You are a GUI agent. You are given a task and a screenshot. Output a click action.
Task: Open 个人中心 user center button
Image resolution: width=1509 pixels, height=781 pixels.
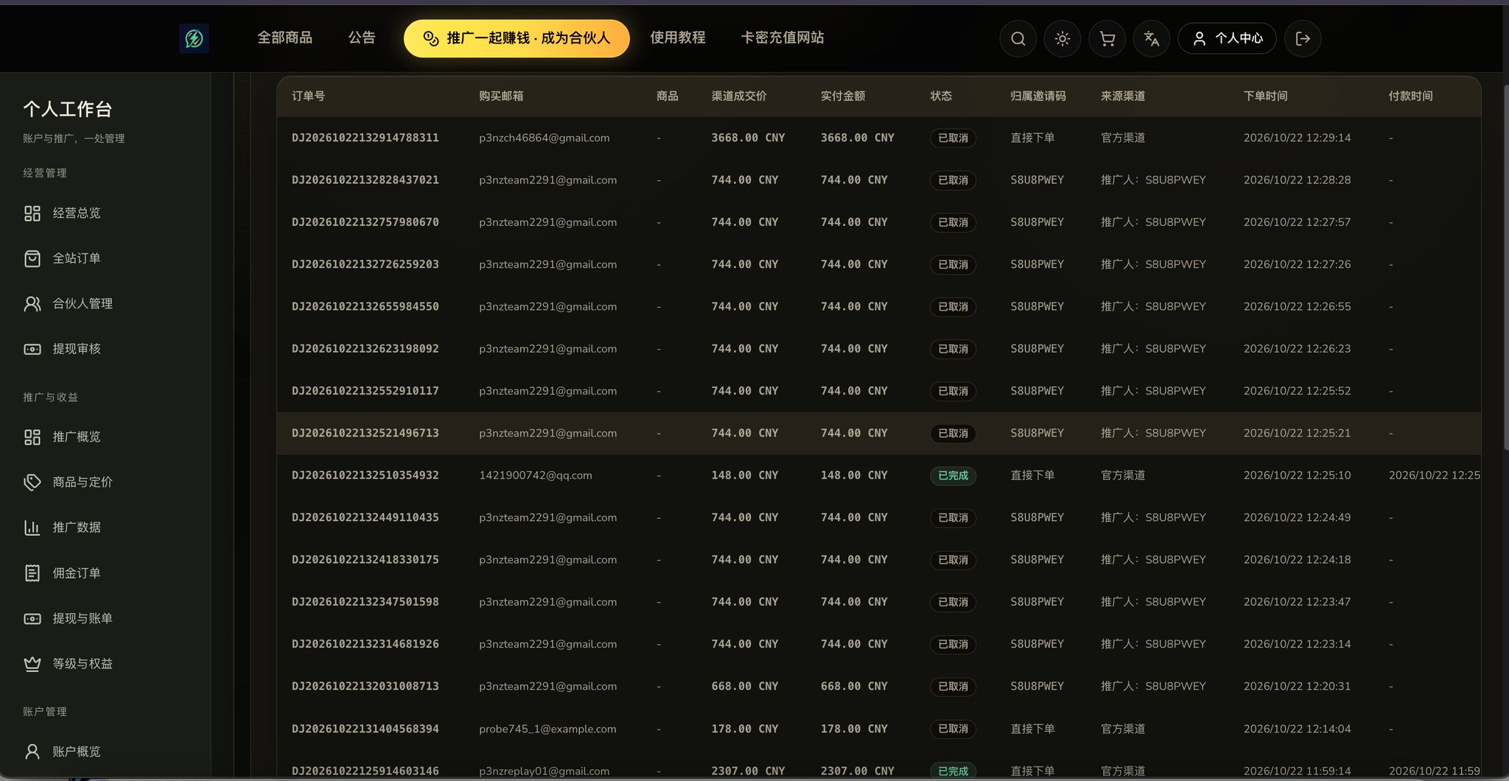pyautogui.click(x=1228, y=38)
